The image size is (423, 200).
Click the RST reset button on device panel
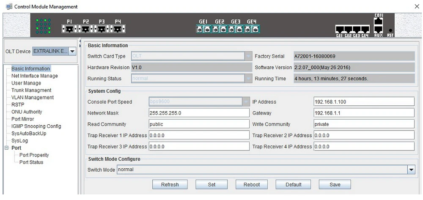coord(390,31)
